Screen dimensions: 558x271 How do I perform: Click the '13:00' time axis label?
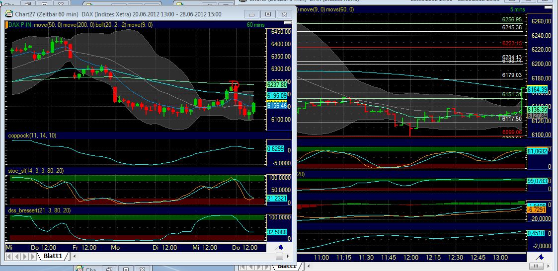[500, 257]
